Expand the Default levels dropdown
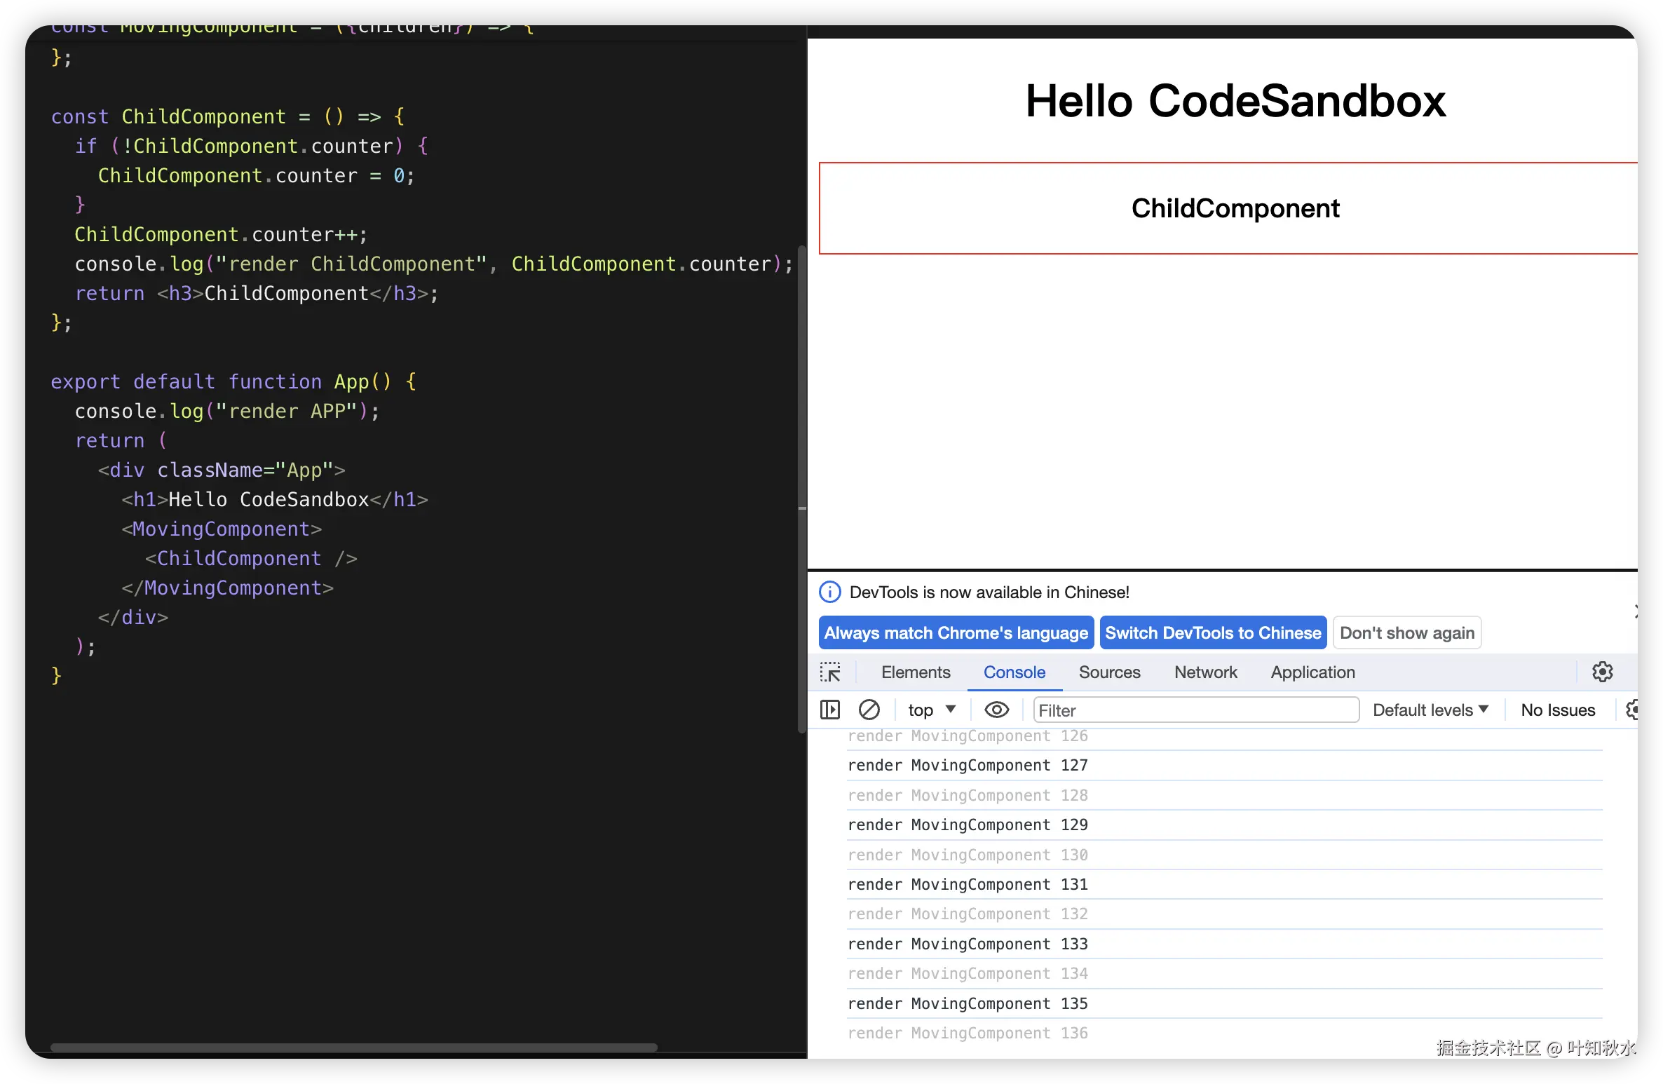 [x=1430, y=710]
